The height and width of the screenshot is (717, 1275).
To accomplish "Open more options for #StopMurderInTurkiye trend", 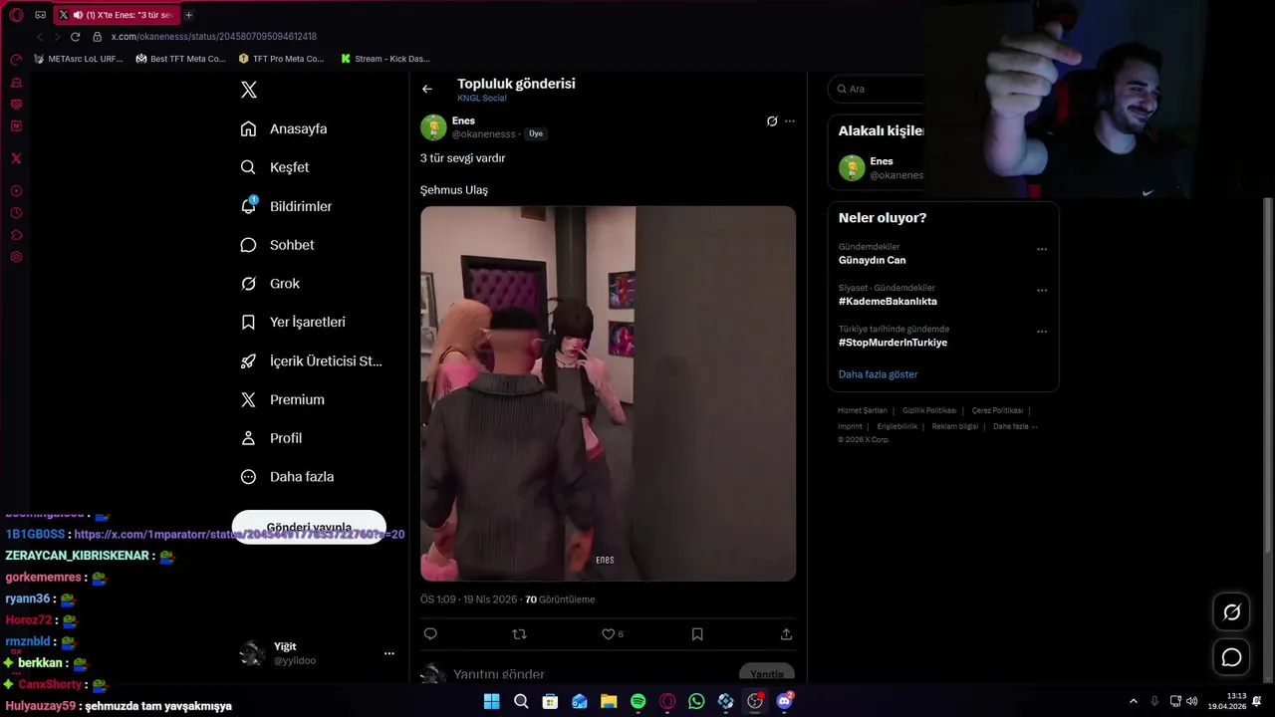I will (1042, 332).
